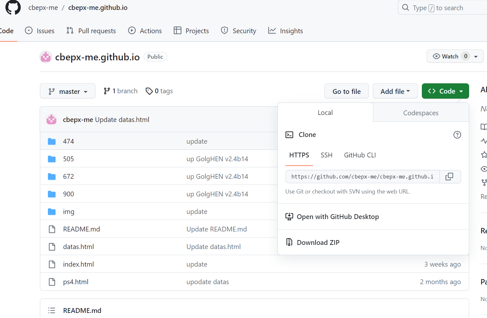The height and width of the screenshot is (318, 487).
Task: Open the Code tab
Action: [7, 31]
